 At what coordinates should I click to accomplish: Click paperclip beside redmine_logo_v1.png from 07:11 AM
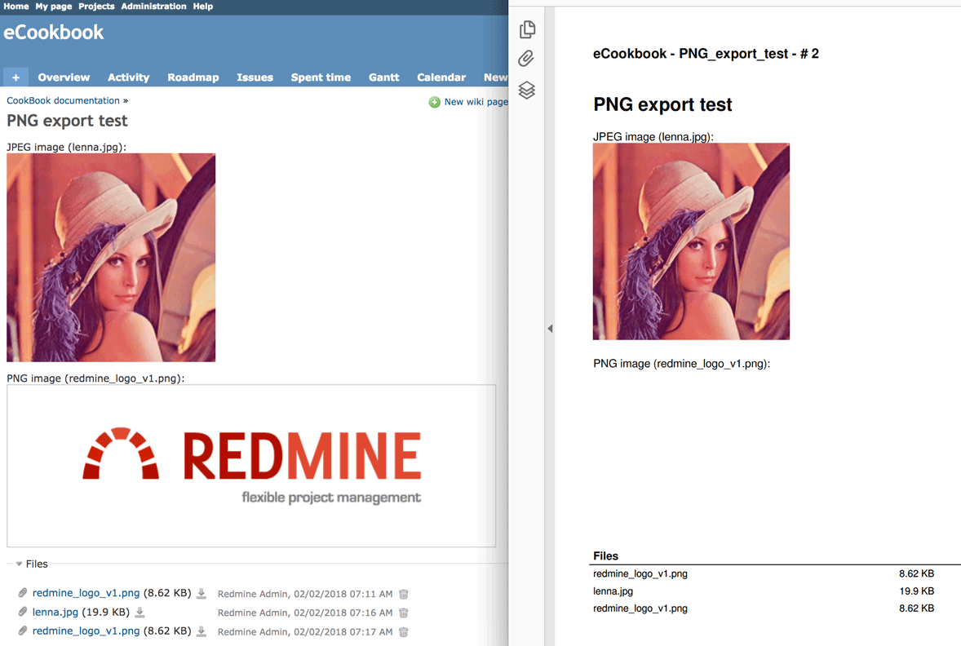[23, 593]
